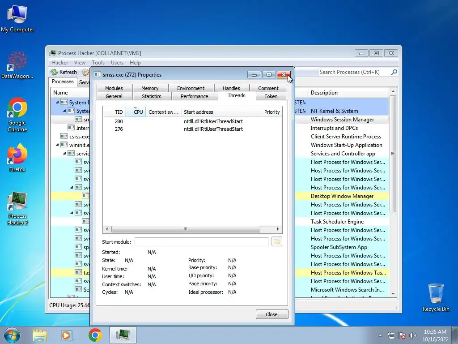Collapse the wininit.exe tree node
Viewport: 458px width, 344px height.
click(57, 145)
